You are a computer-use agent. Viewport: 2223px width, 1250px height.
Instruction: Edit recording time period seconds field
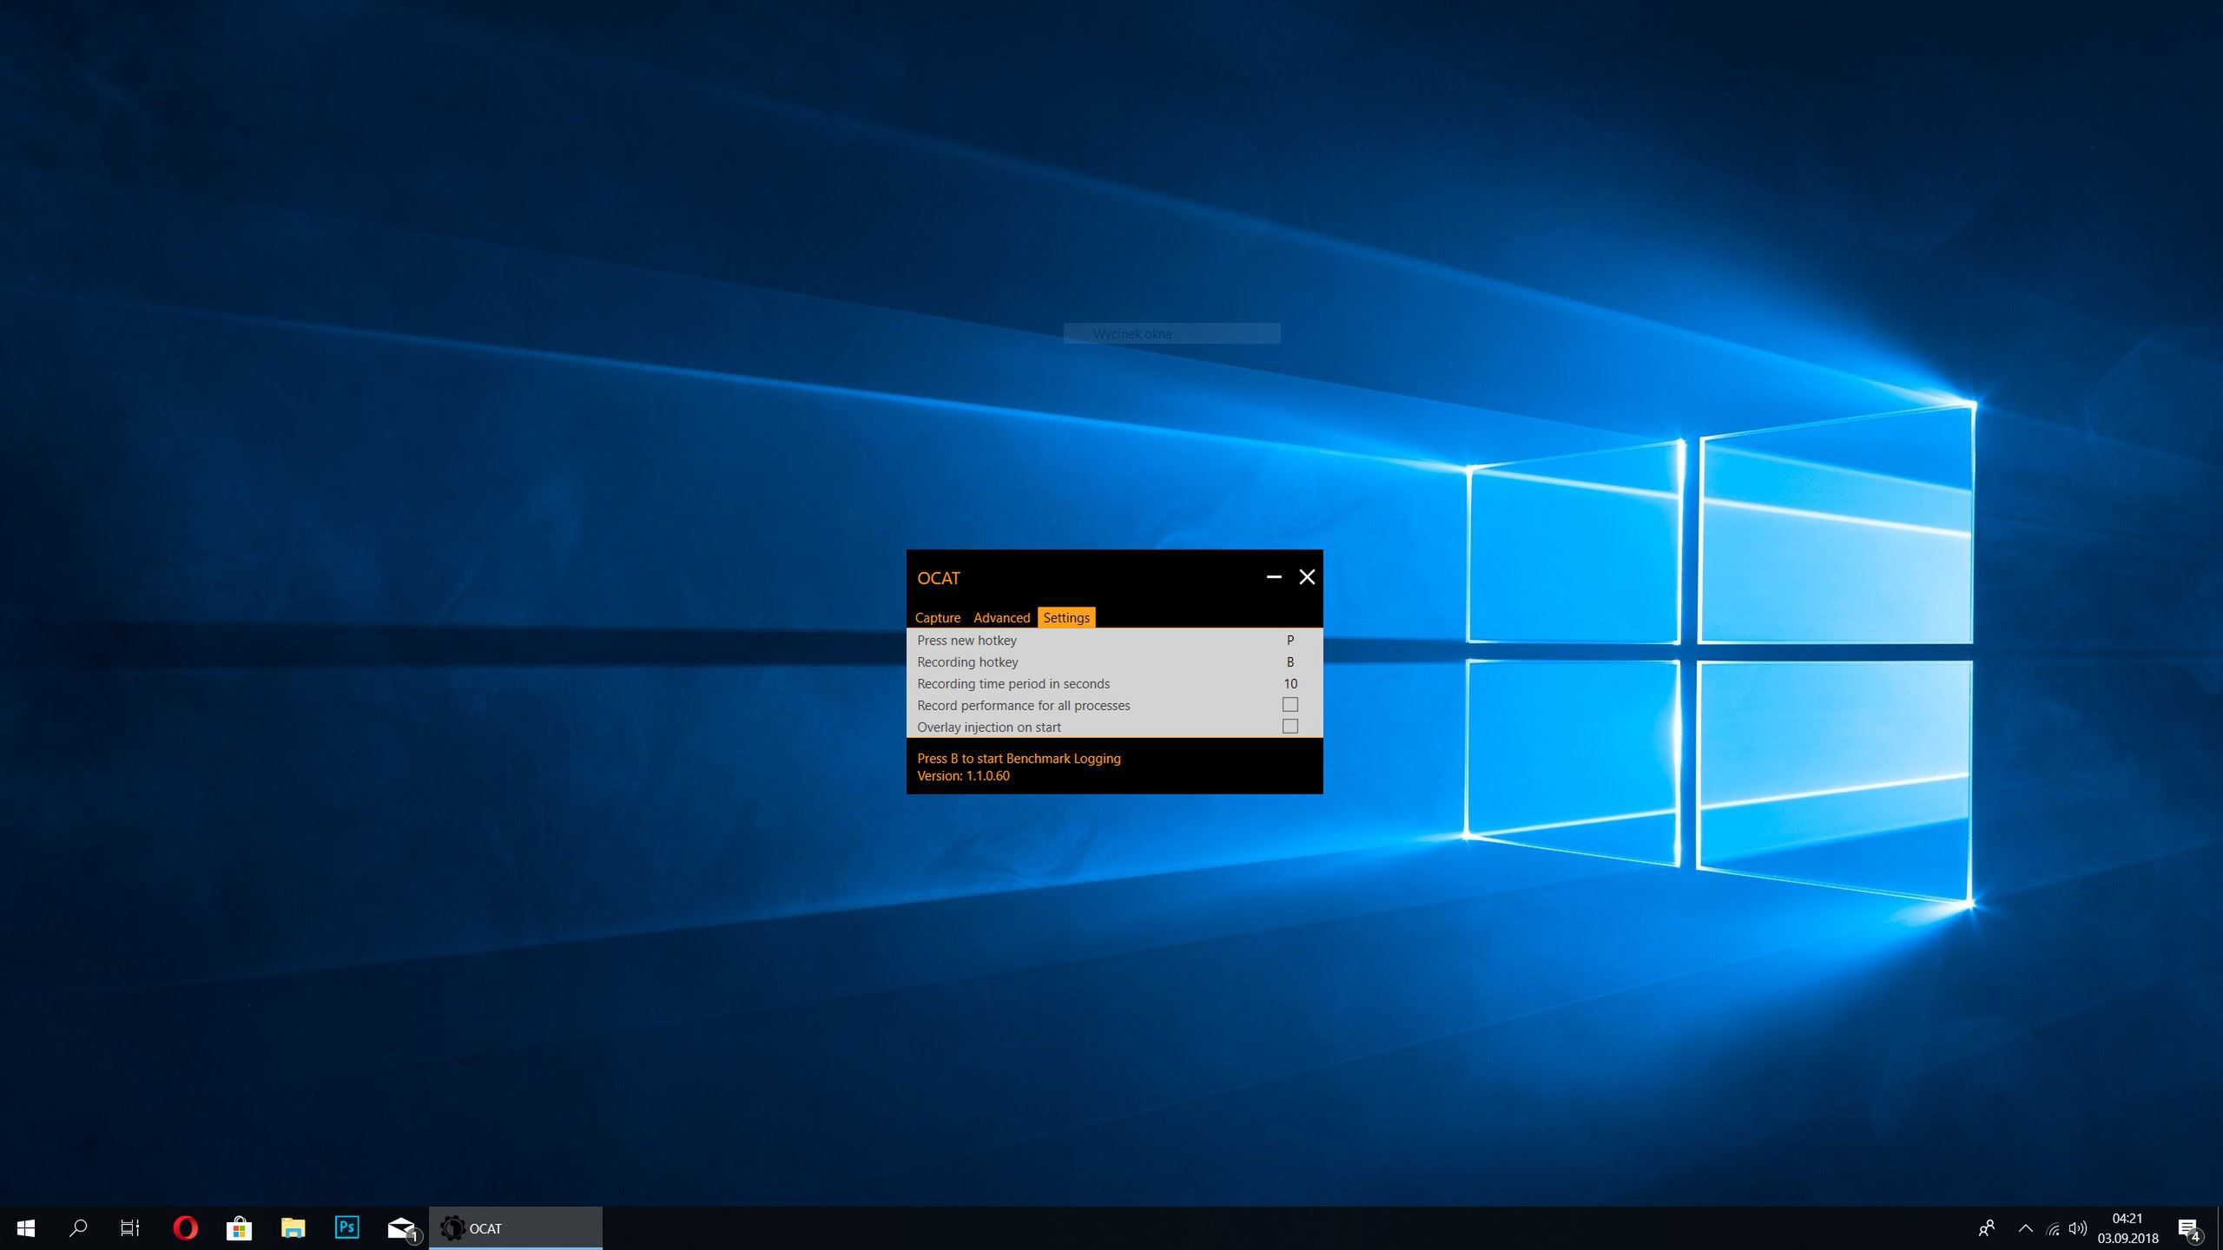click(x=1290, y=683)
